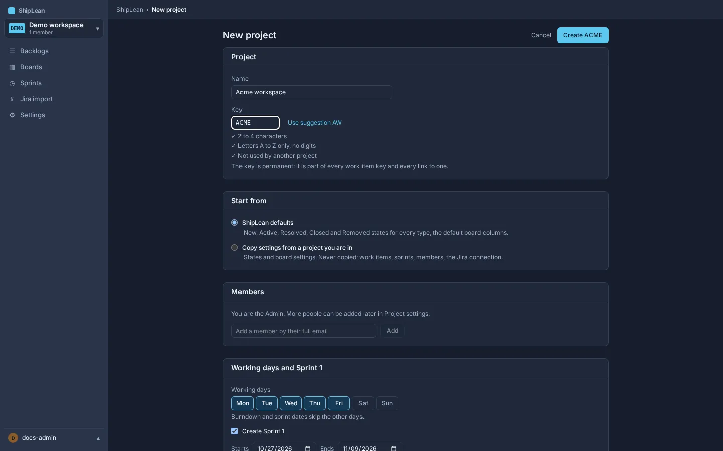Go to Boards in the sidebar
Screen dimensions: 723x451
click(54, 67)
